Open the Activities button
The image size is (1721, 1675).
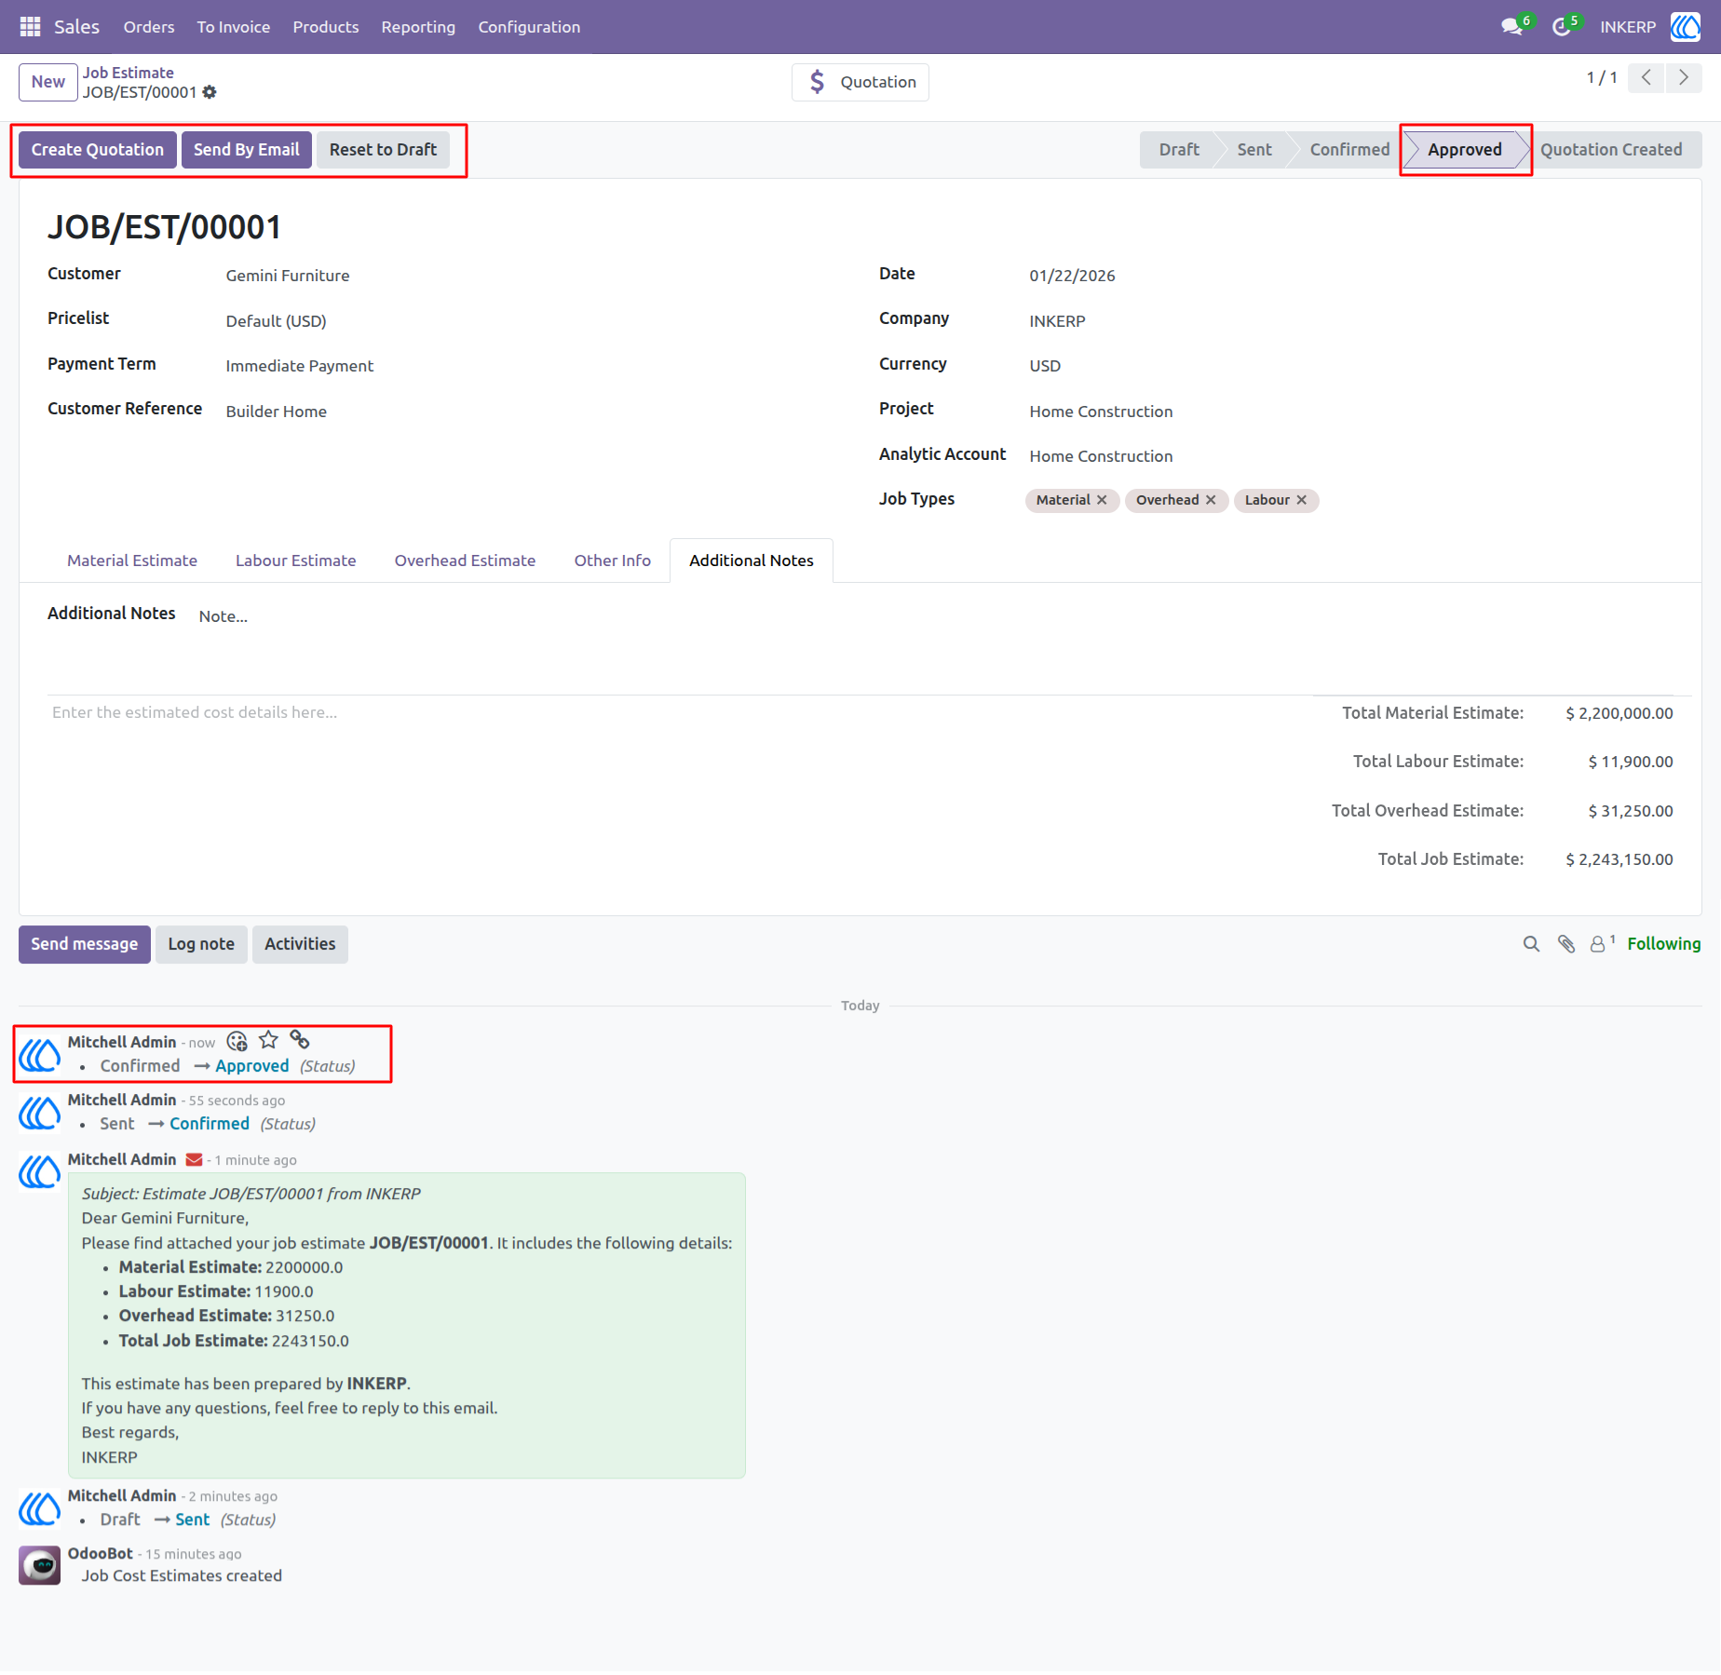[300, 944]
